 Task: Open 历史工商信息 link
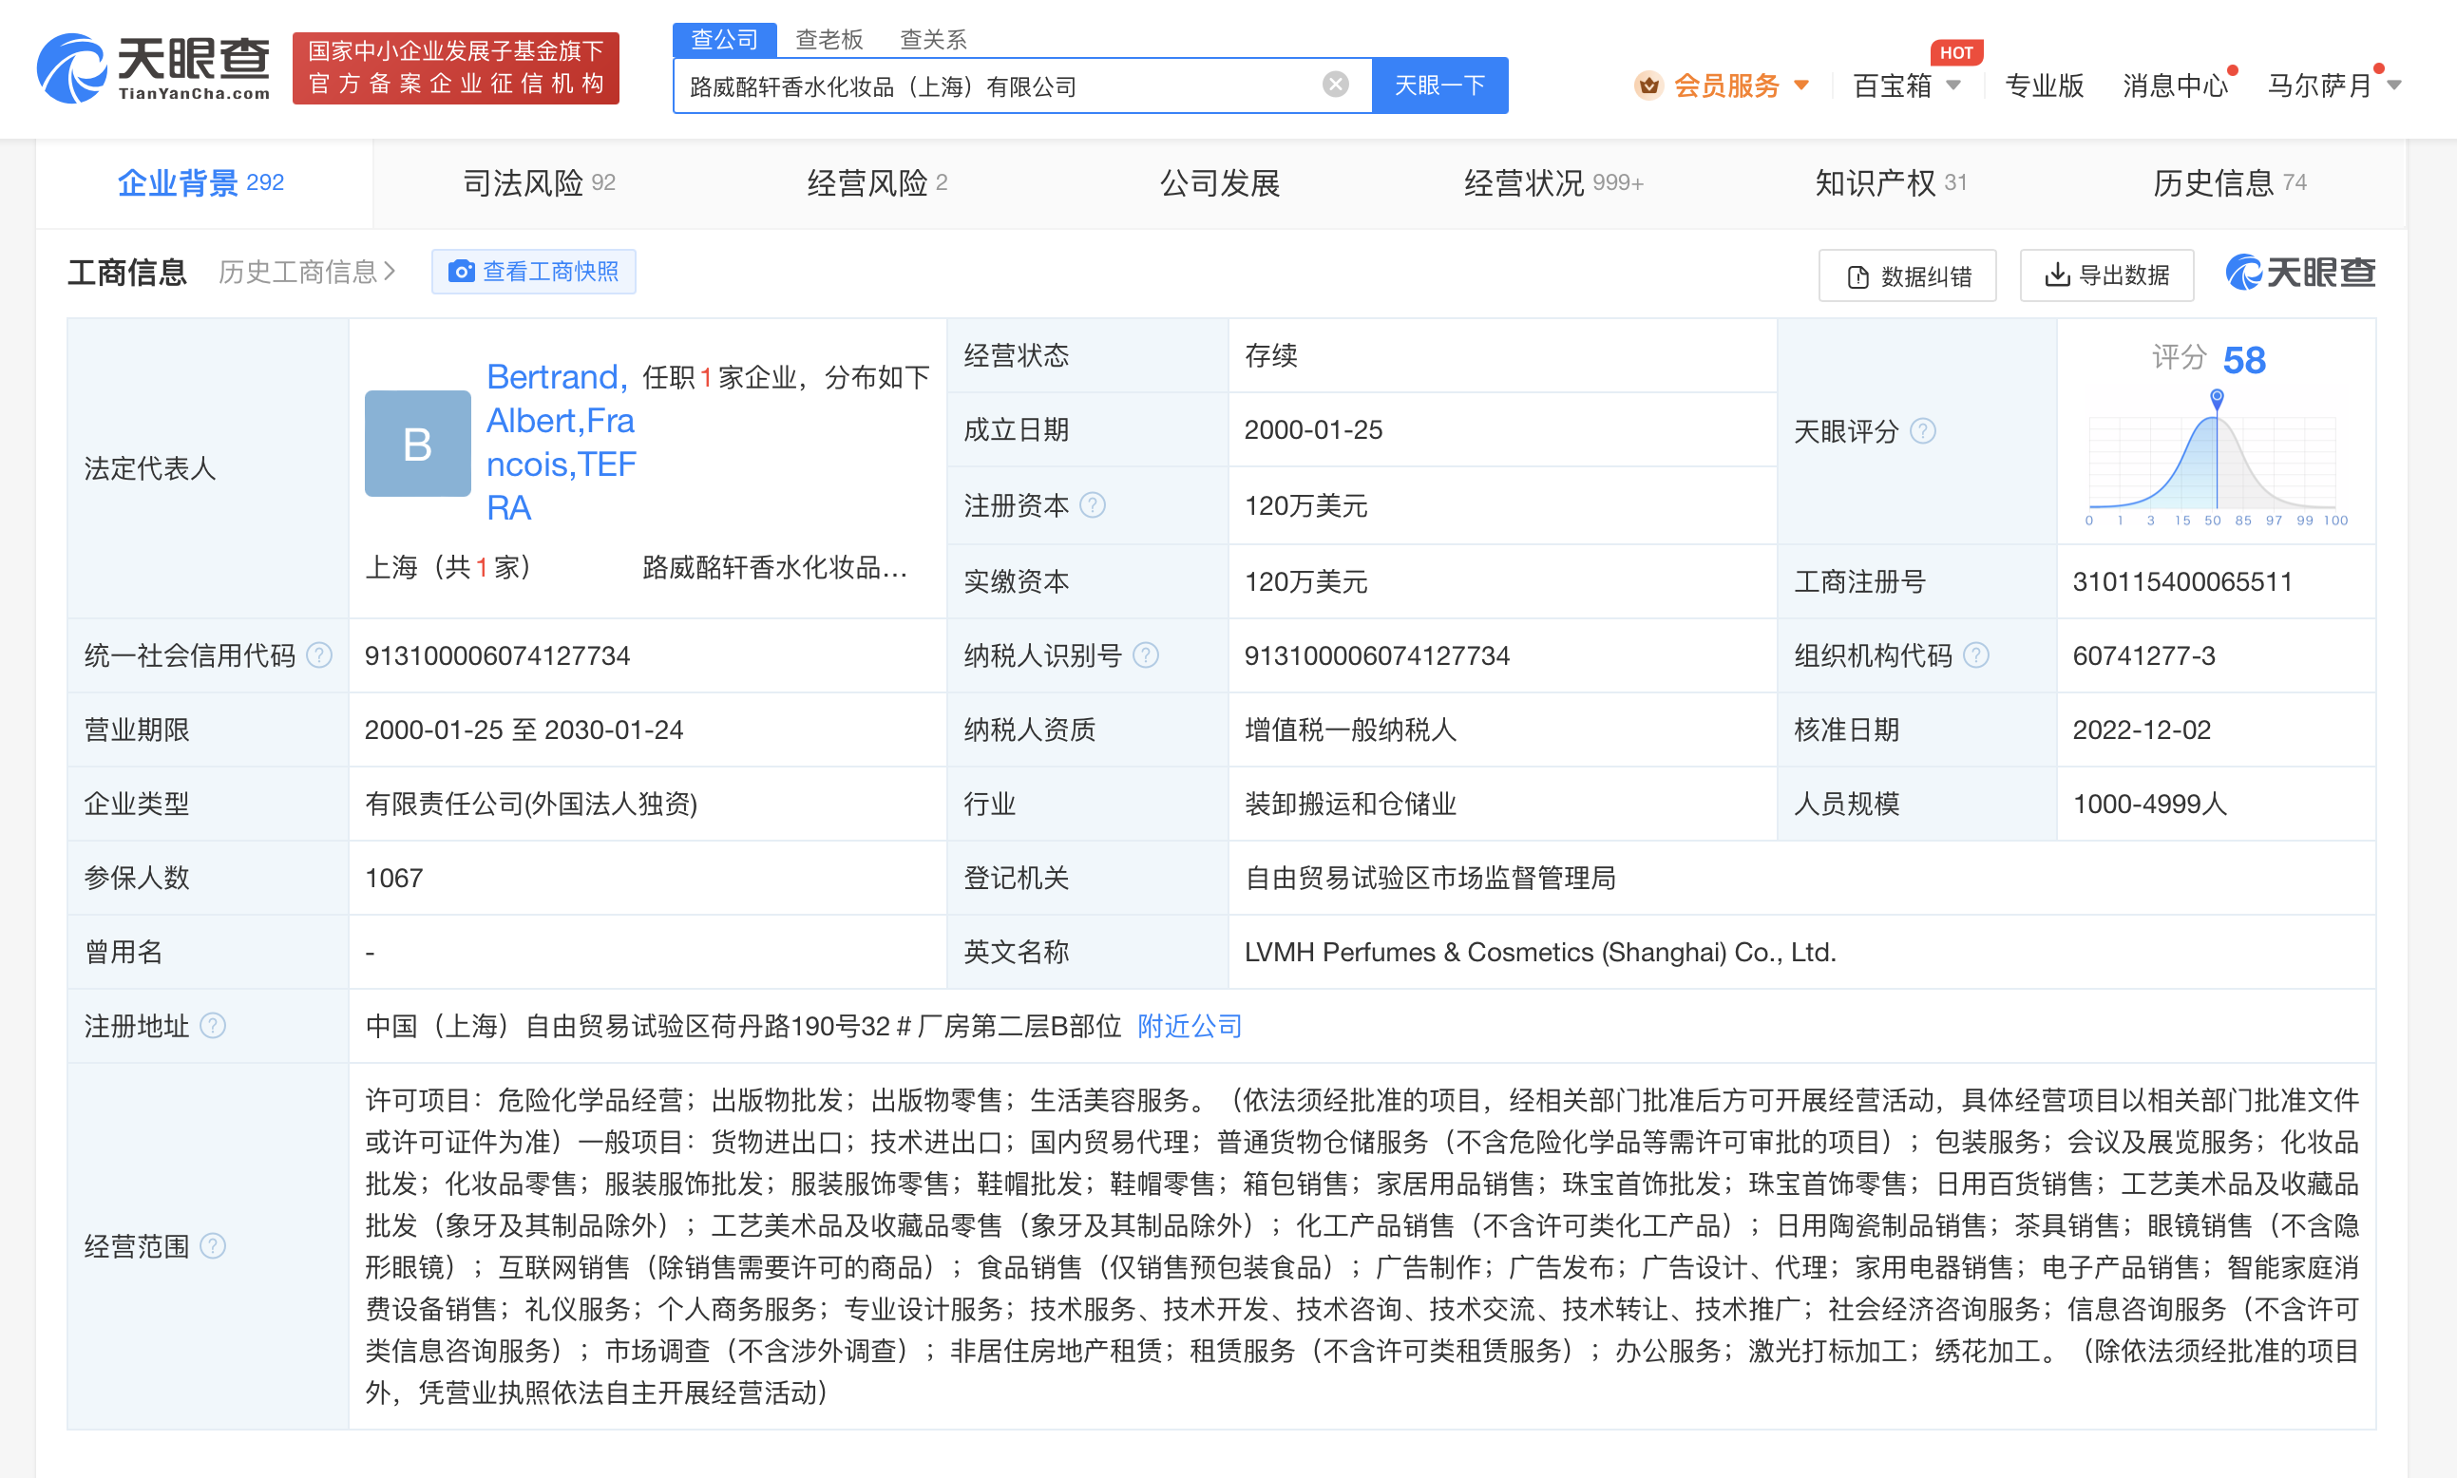pos(307,272)
